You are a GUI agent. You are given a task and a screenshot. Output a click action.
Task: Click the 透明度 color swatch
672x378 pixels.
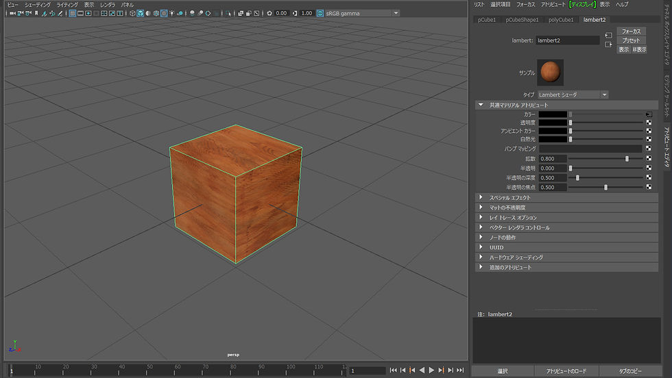553,123
